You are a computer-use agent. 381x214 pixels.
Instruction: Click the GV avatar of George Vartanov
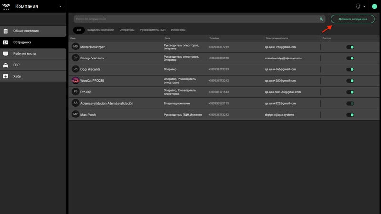pos(76,58)
